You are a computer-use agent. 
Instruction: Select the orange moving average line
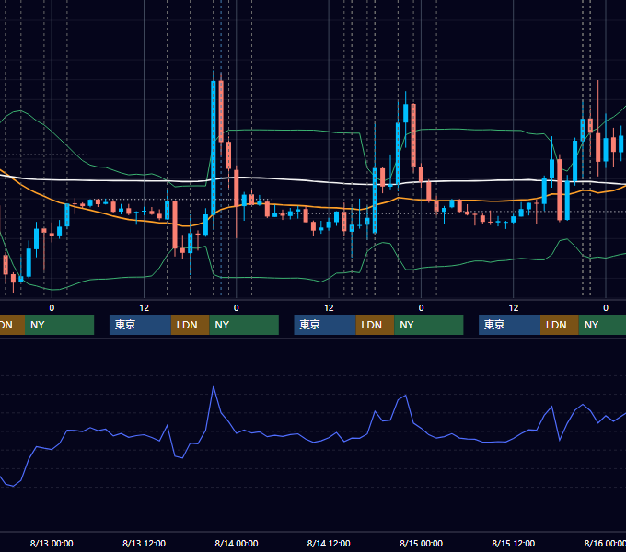[x=311, y=207]
